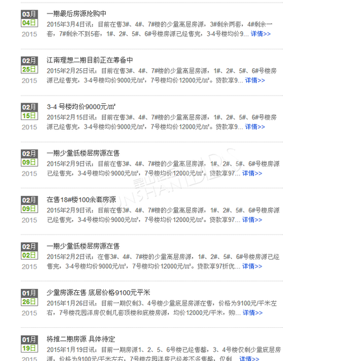Click the 01月19日 date badge icon
Image resolution: width=341 pixels, height=361 pixels.
pos(29,344)
